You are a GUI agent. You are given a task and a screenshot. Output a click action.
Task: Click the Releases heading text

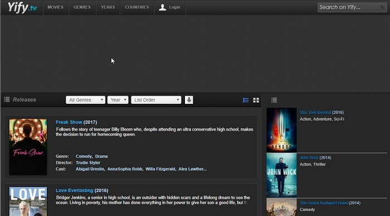pos(25,100)
